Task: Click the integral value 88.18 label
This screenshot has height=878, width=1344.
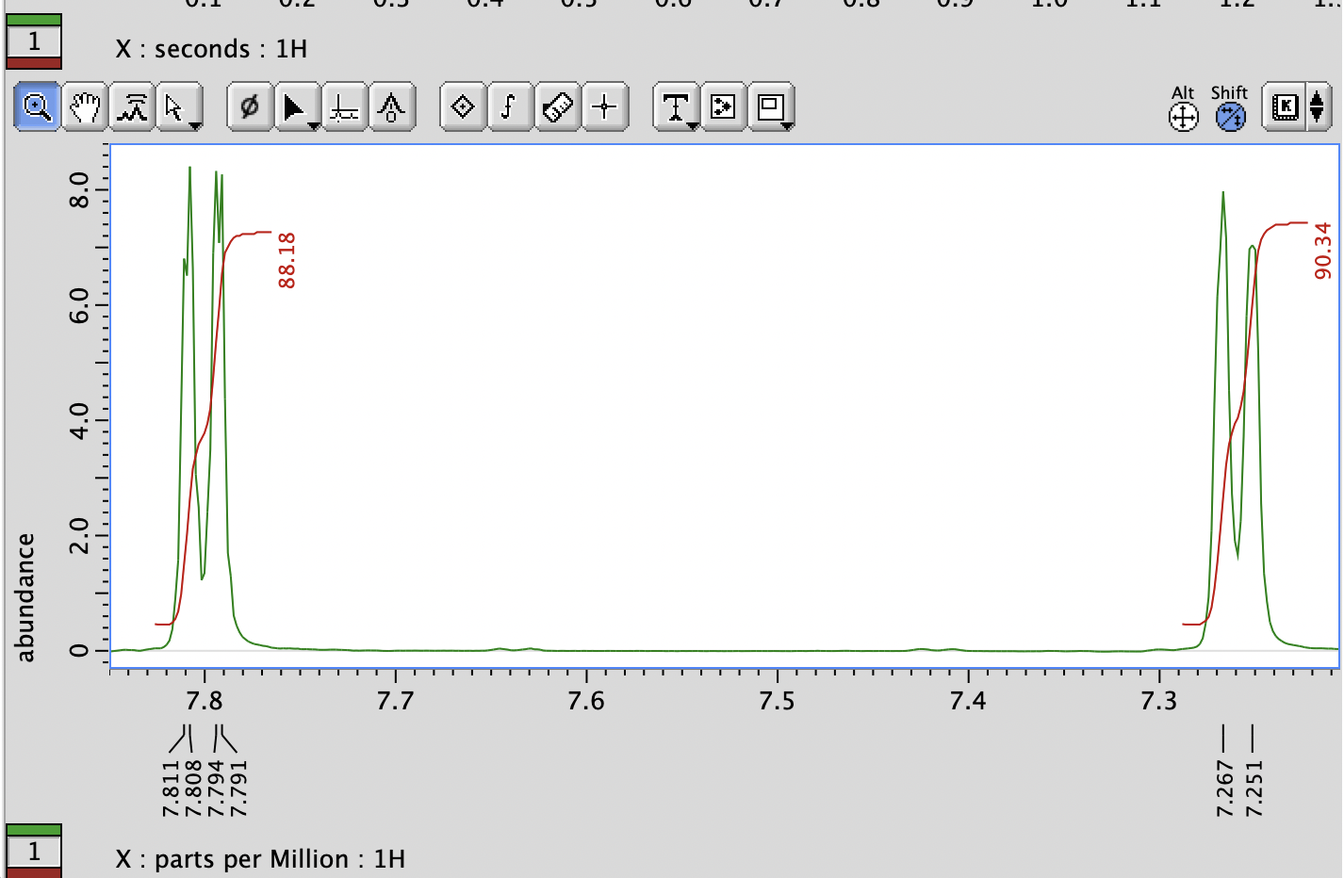Action: tap(284, 258)
